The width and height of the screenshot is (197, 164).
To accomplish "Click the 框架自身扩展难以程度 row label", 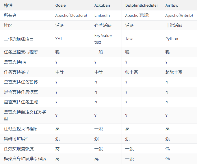I will click(x=25, y=159).
